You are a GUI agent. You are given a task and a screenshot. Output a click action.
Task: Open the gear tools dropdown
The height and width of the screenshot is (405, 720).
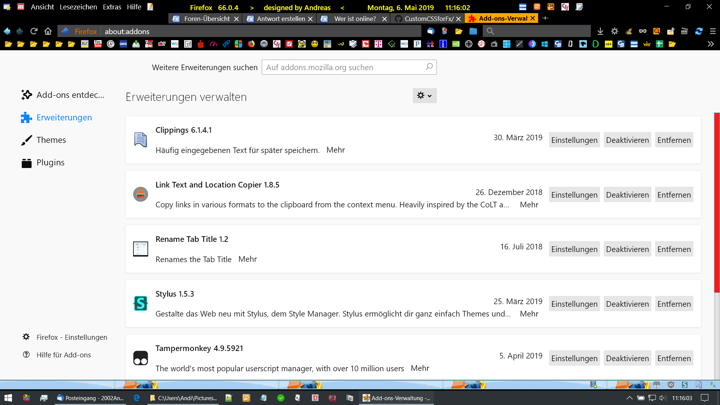pos(424,96)
